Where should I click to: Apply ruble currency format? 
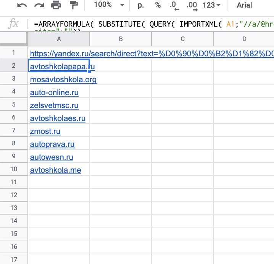click(x=141, y=5)
